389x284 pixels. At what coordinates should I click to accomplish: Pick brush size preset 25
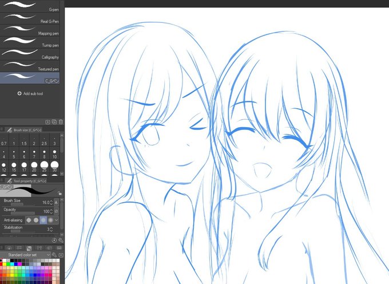point(44,167)
